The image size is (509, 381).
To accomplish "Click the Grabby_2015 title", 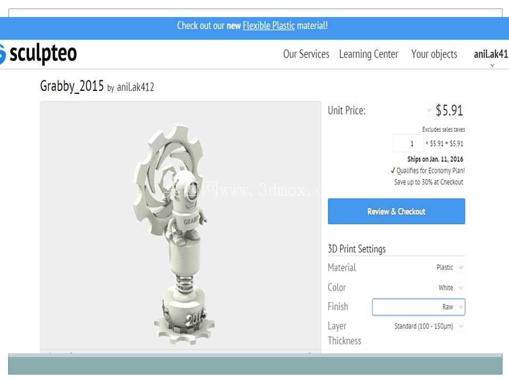I will pos(72,86).
